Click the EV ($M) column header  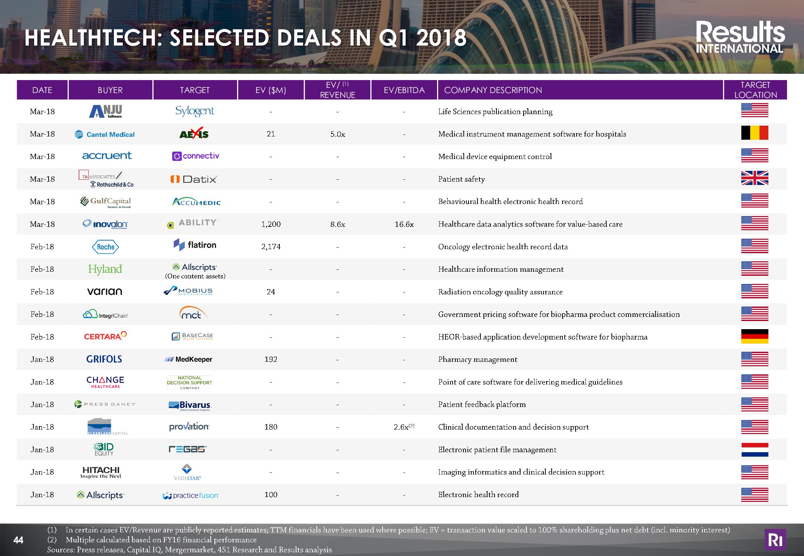click(270, 90)
